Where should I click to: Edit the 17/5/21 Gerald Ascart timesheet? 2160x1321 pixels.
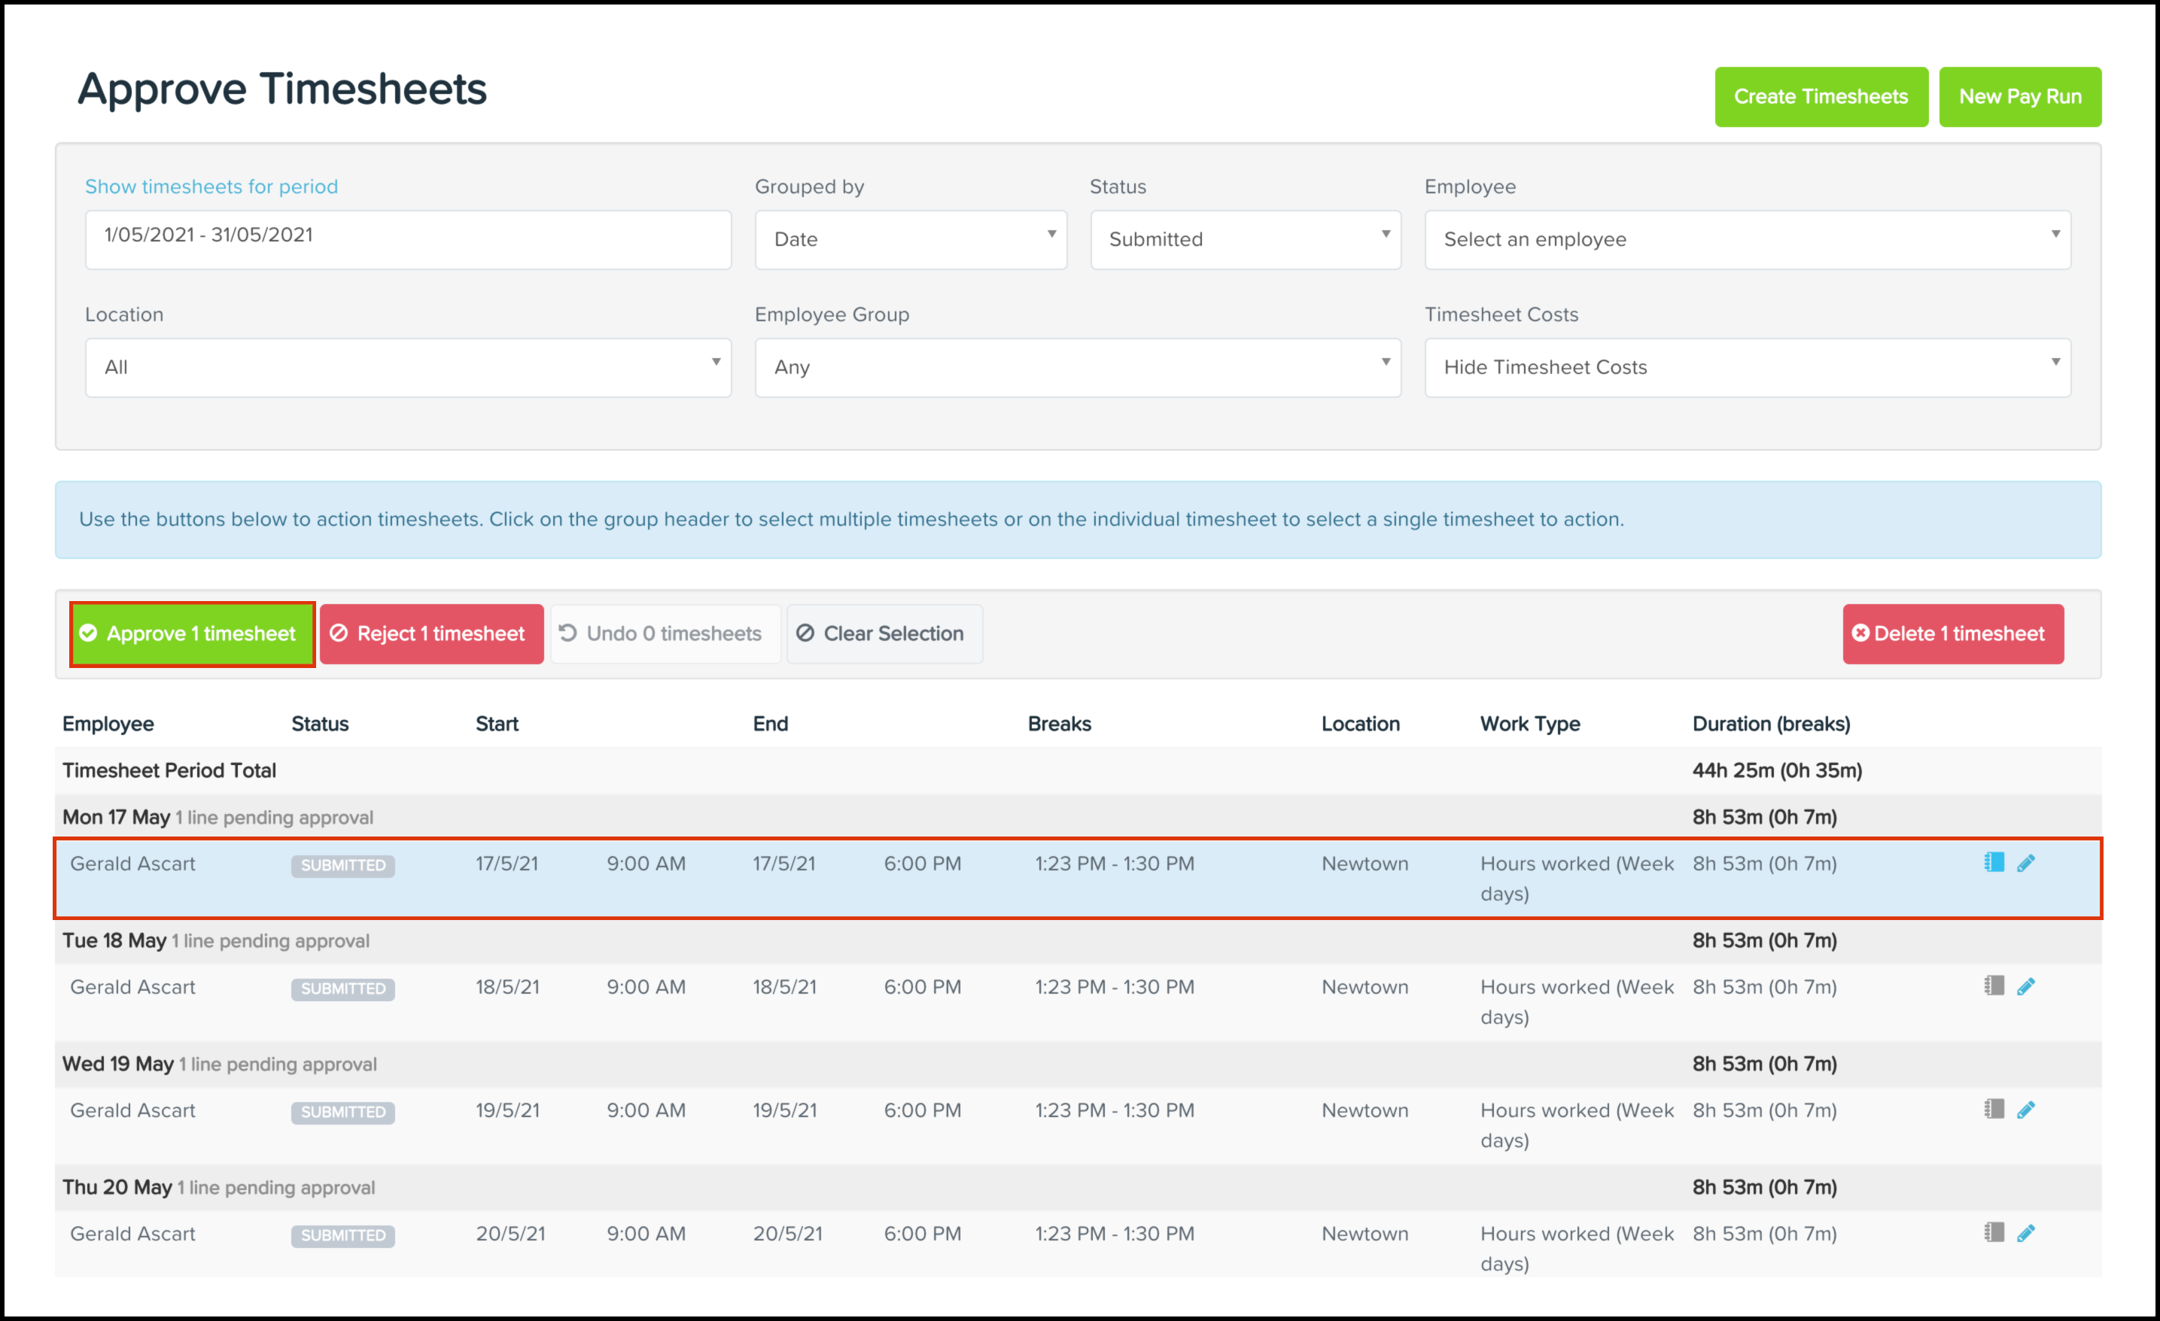tap(2026, 863)
